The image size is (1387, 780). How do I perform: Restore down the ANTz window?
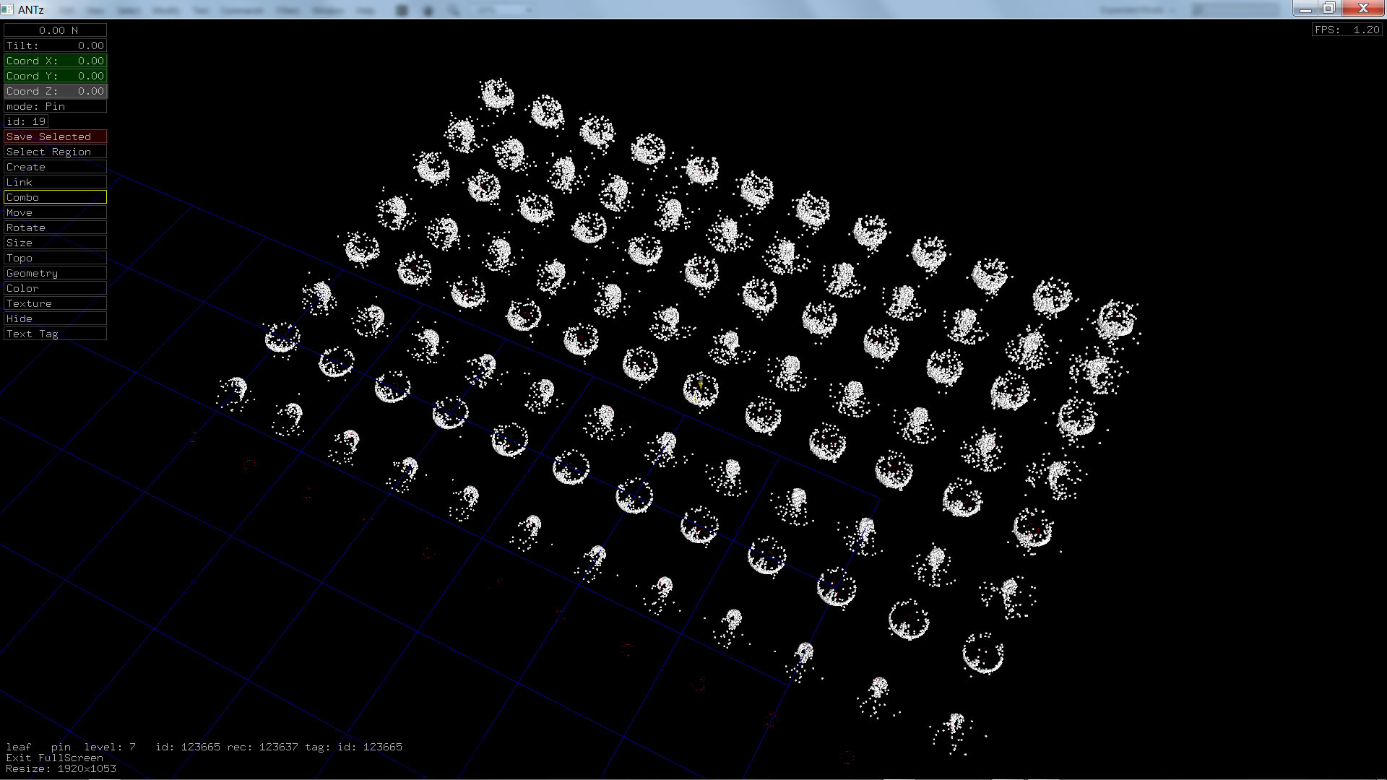1328,9
